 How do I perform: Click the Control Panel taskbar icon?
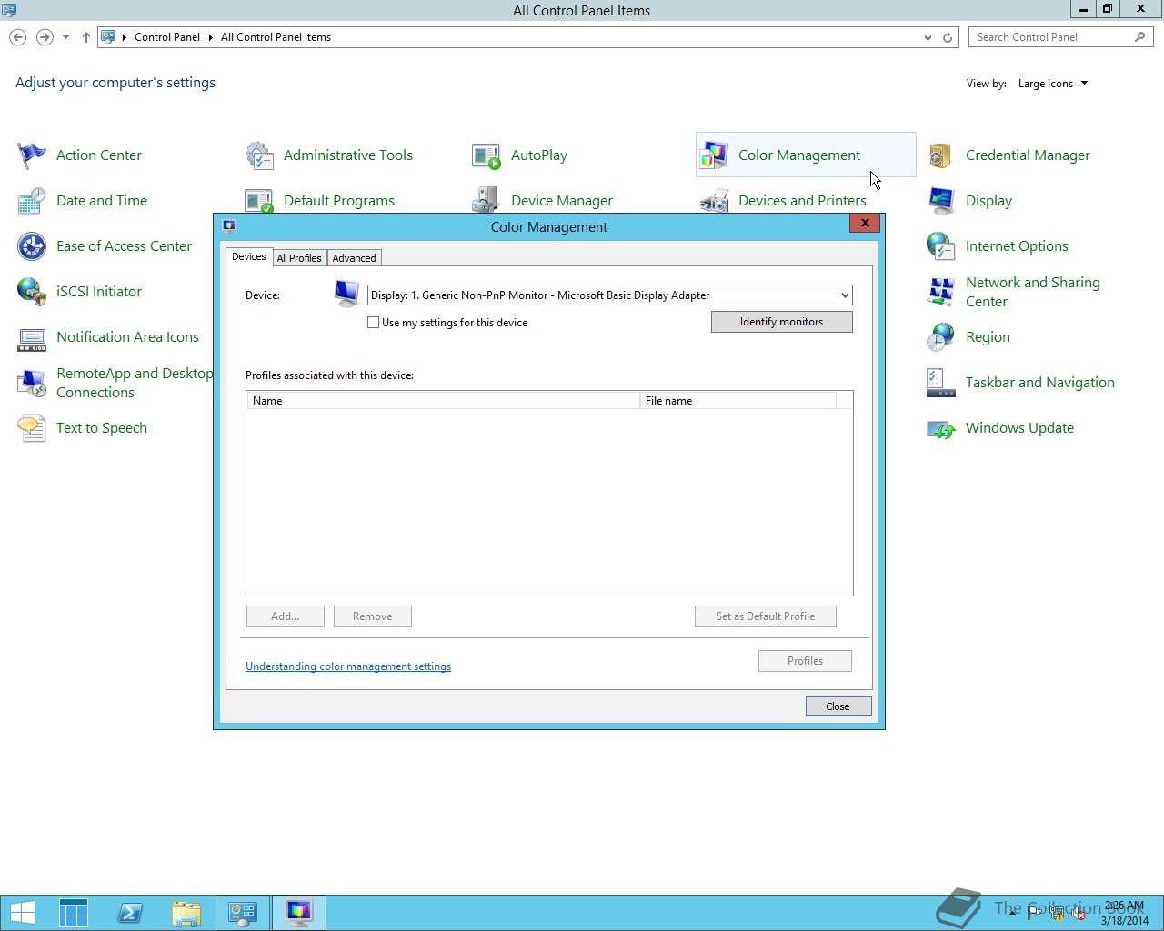pyautogui.click(x=243, y=912)
